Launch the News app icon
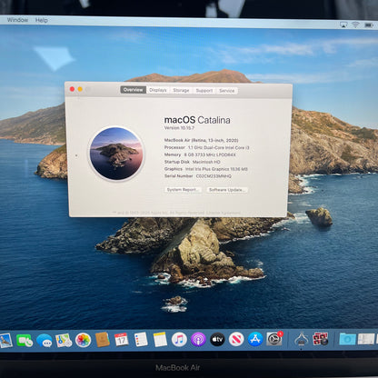378x378 pixels. click(236, 339)
